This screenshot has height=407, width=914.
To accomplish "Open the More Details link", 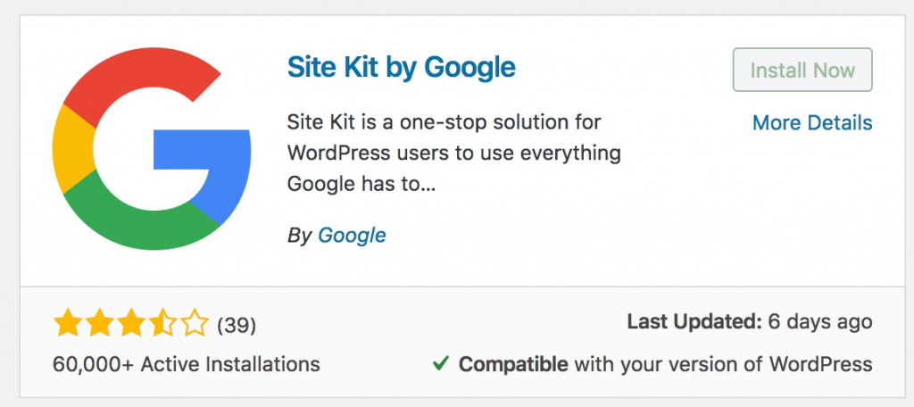I will pyautogui.click(x=812, y=123).
